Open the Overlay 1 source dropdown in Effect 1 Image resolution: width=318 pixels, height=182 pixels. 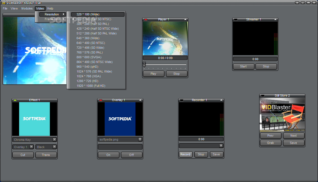[x=31, y=147]
